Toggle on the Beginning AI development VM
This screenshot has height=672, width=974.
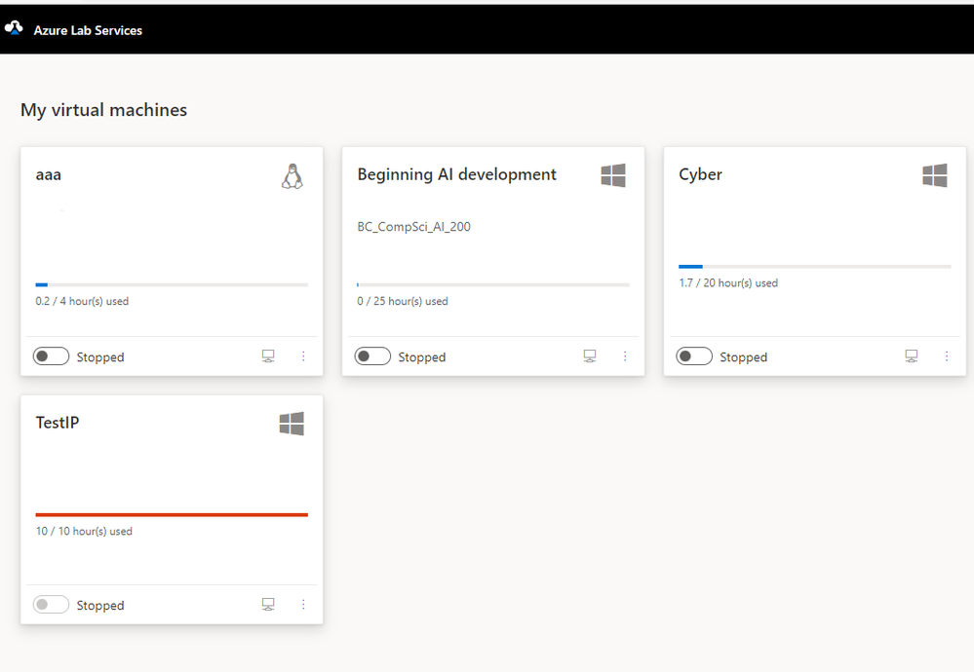tap(372, 356)
